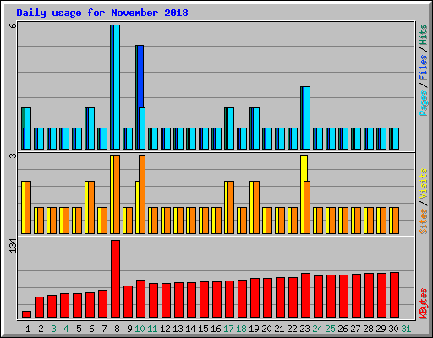The width and height of the screenshot is (433, 338).
Task: Click the day 29 axis label
Action: pyautogui.click(x=381, y=329)
